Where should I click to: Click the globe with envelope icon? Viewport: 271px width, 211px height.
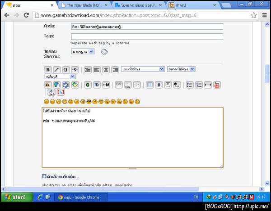[x=75, y=85]
